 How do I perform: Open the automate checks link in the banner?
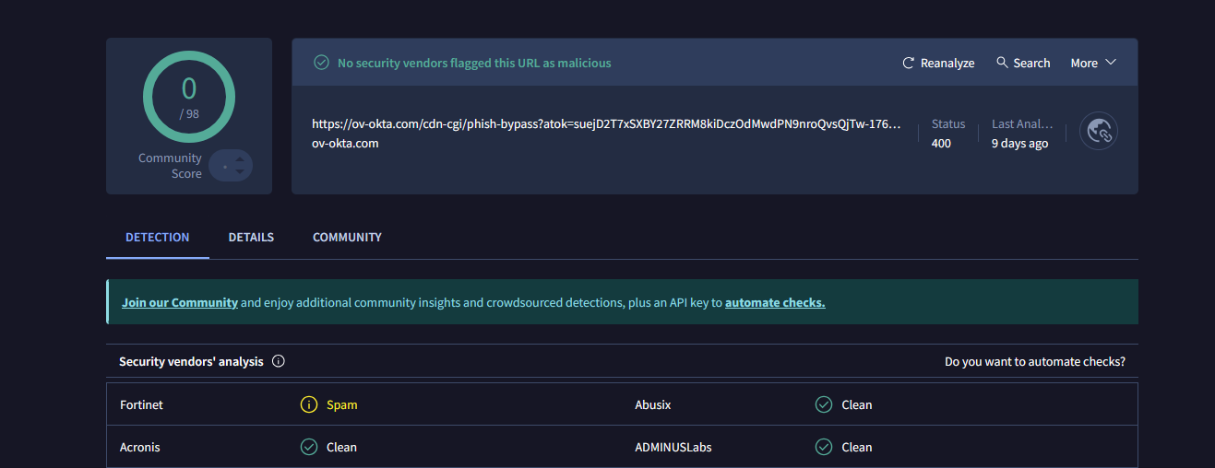(775, 302)
